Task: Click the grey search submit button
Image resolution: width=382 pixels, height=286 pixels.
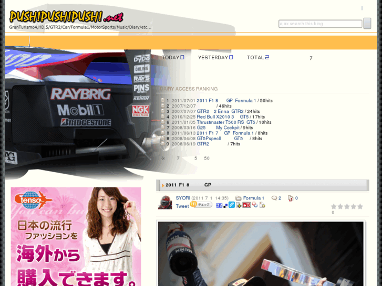Action: pos(367,24)
